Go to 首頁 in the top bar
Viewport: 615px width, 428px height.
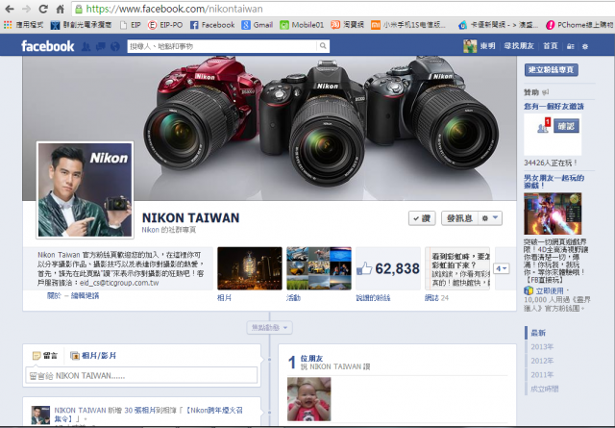tap(551, 46)
